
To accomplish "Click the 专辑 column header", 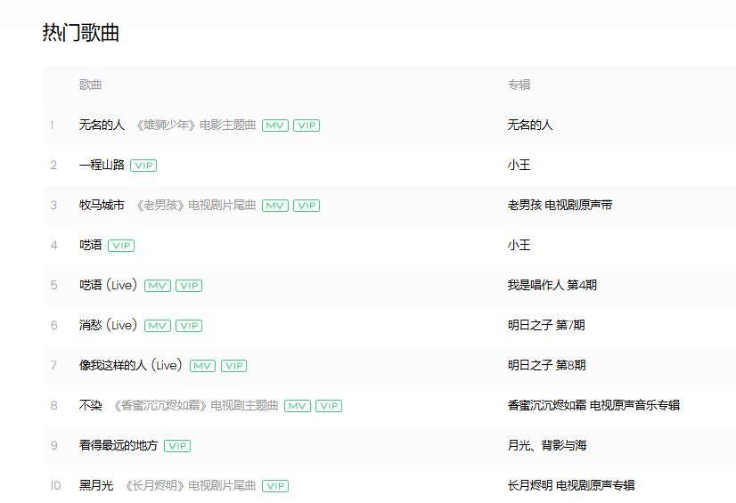I will [519, 85].
